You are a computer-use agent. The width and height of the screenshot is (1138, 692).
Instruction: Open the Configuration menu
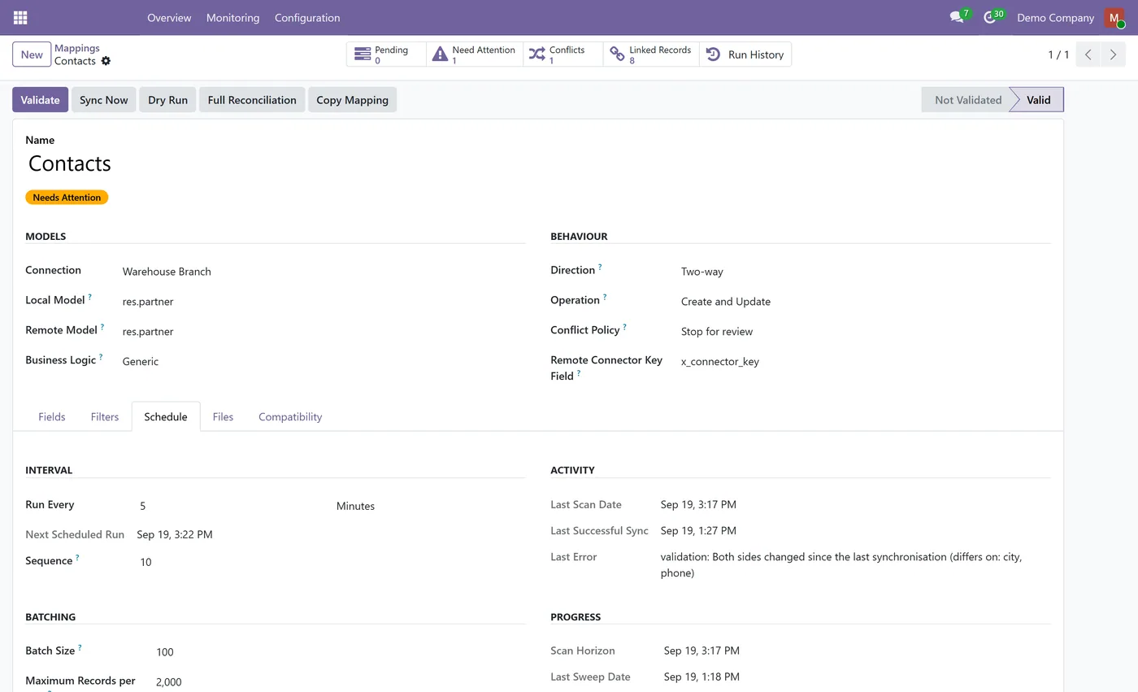tap(307, 17)
